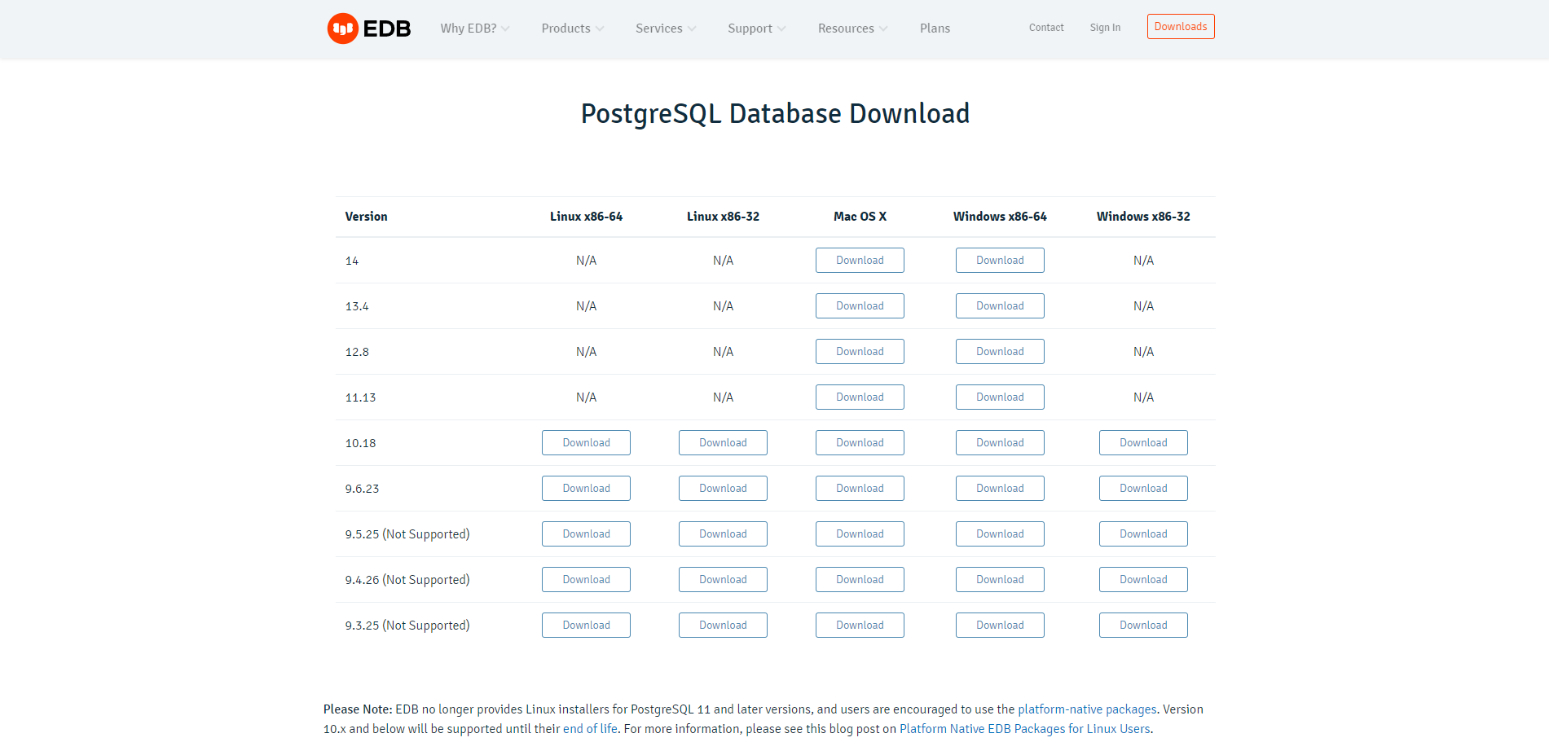Image resolution: width=1549 pixels, height=742 pixels.
Task: Download version 13.4 for Mac OS X
Action: pos(860,306)
